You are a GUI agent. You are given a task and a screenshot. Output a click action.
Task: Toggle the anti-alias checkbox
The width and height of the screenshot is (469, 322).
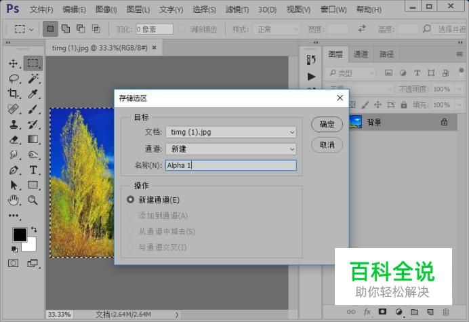point(182,29)
